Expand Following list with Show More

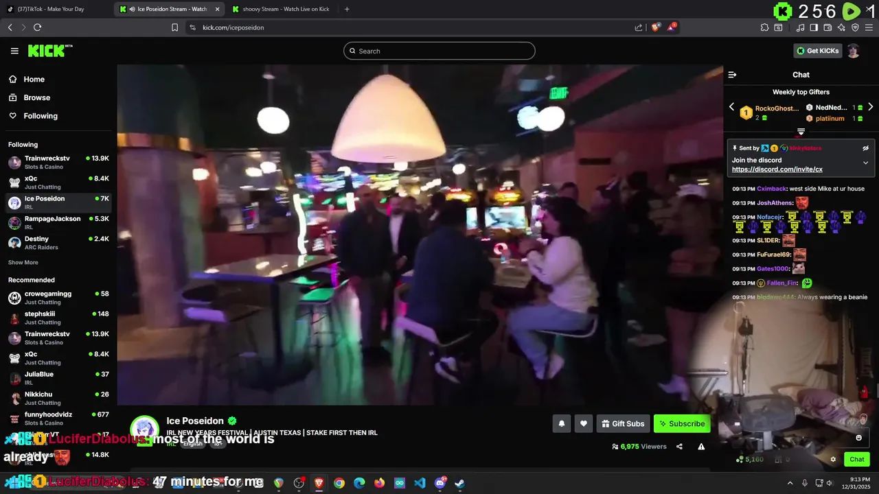(23, 263)
